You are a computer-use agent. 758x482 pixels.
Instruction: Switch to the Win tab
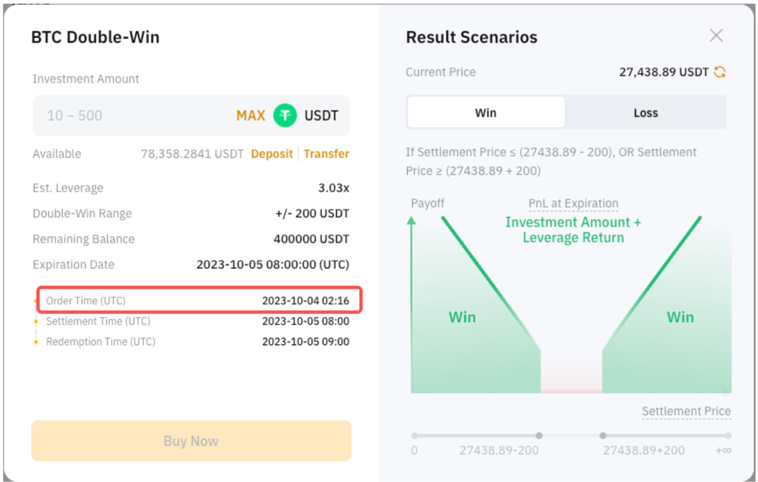click(486, 113)
